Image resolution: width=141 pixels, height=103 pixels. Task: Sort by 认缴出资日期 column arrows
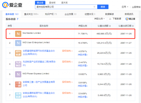[133, 26]
